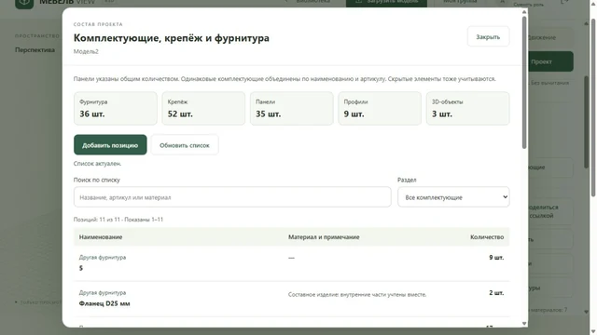Image resolution: width=597 pixels, height=335 pixels.
Task: Click the Добавить позицию button
Action: coord(110,145)
